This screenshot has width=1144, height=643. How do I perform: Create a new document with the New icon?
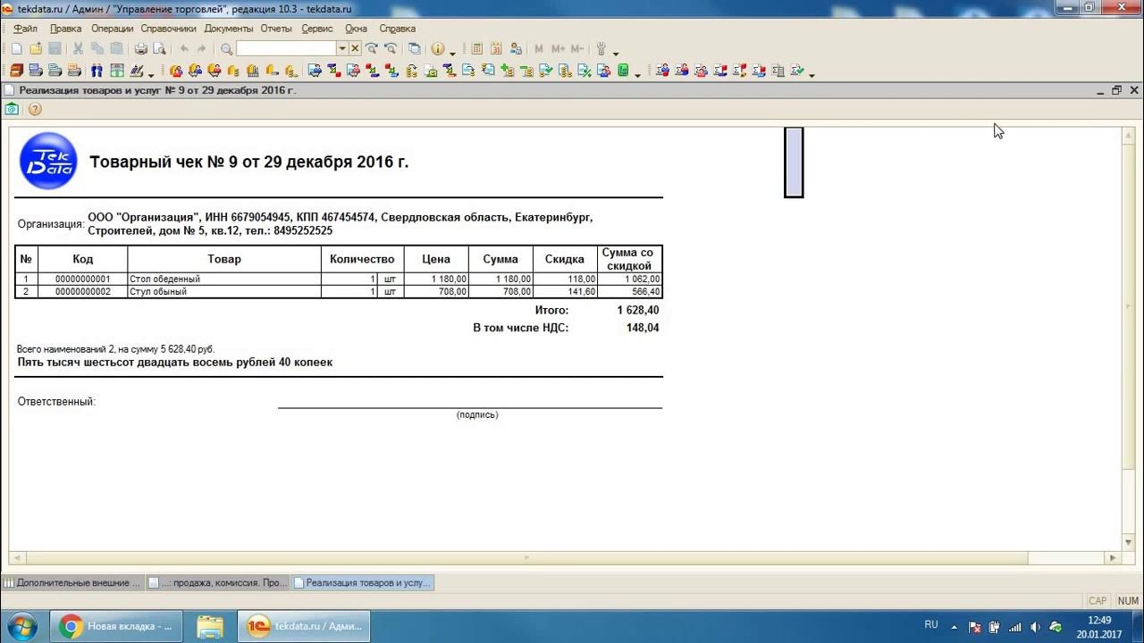[x=16, y=49]
